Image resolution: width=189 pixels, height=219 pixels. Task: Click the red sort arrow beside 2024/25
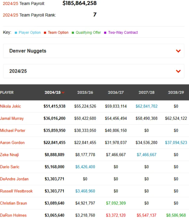click(63, 92)
